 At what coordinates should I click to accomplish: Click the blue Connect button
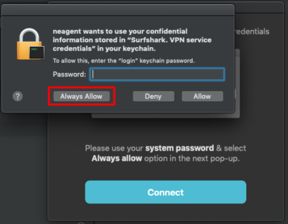tap(166, 192)
